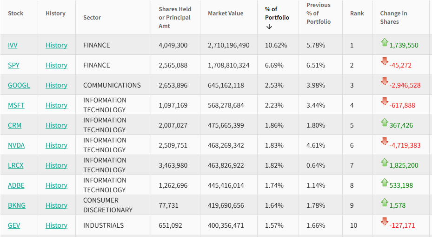This screenshot has width=432, height=237.
Task: Click the green up arrow in IVV row
Action: (x=384, y=43)
